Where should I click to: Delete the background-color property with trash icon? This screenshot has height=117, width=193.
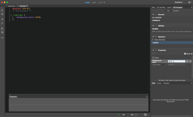[190, 61]
